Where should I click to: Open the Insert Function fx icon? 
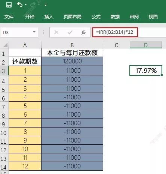pos(83,32)
